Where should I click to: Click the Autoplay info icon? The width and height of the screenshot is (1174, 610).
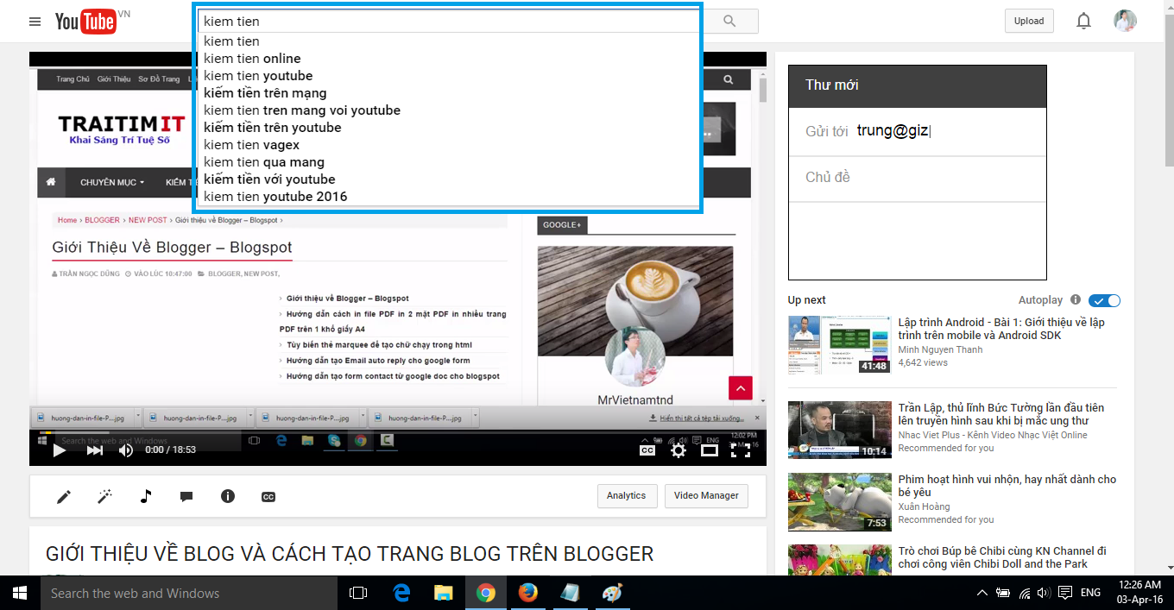tap(1076, 300)
